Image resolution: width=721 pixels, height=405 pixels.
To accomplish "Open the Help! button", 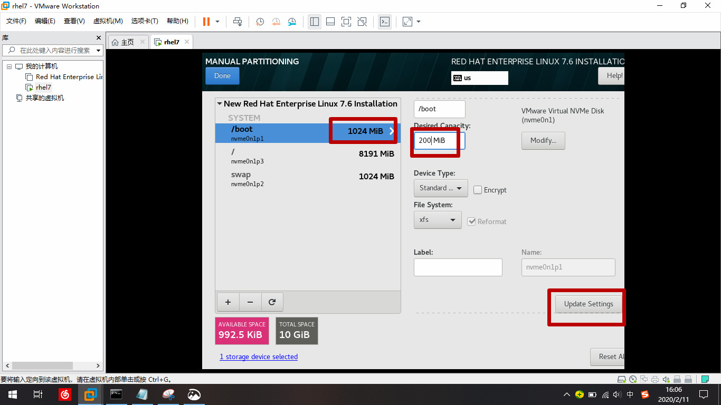I will pyautogui.click(x=611, y=76).
